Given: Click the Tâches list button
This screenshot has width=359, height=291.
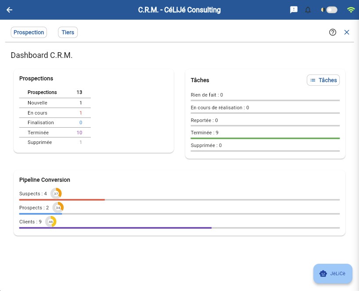Looking at the screenshot, I should tap(323, 80).
